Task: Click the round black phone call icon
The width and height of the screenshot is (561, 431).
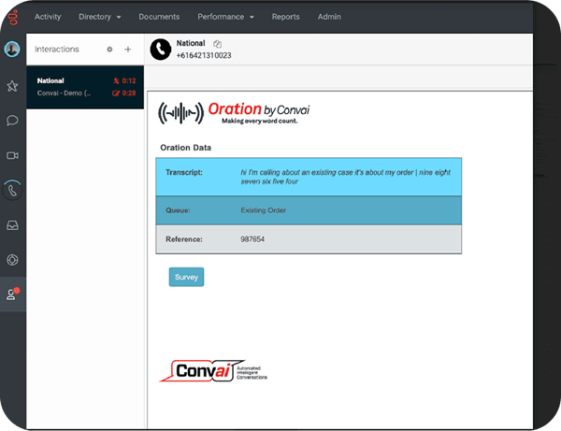Action: 161,50
